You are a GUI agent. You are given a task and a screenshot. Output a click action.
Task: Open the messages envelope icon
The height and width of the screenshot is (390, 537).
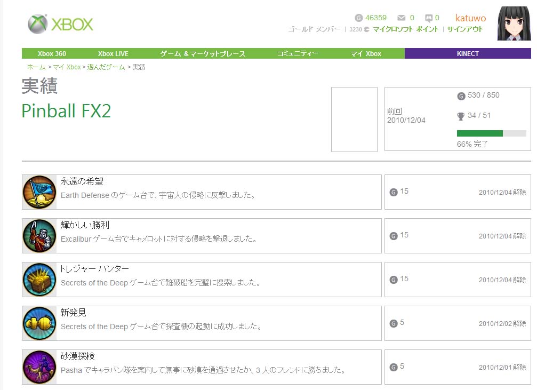click(x=402, y=18)
